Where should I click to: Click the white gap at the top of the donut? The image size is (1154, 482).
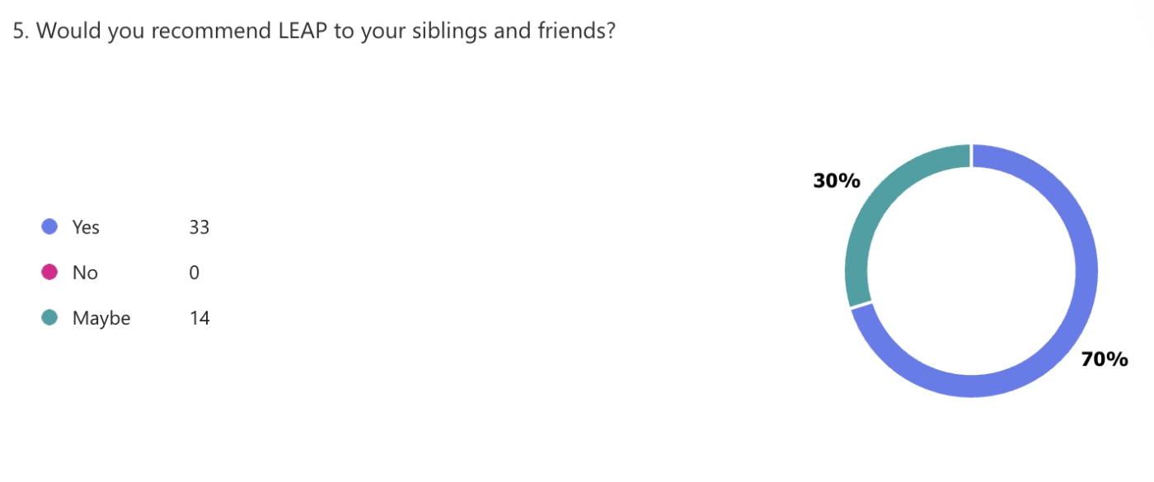(972, 155)
